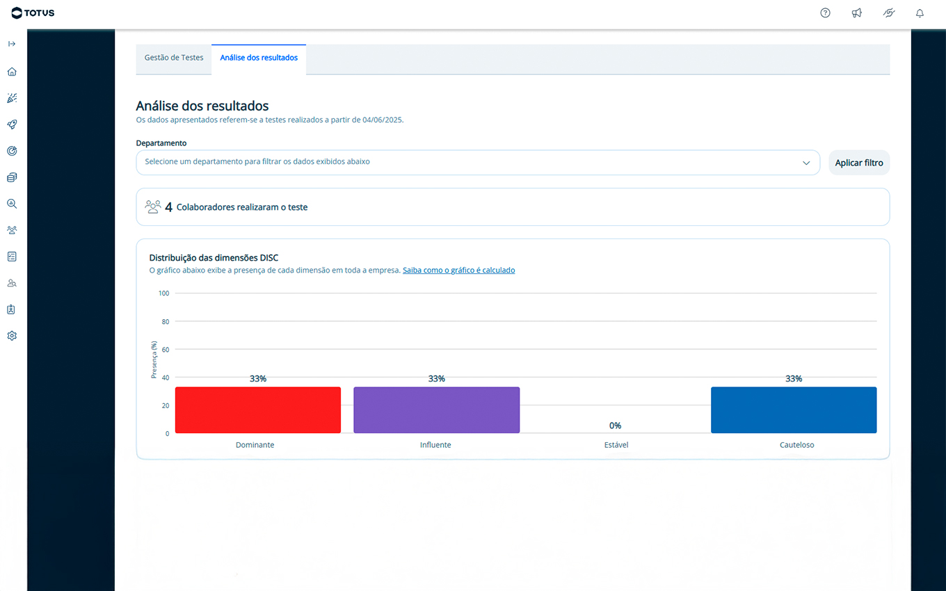The width and height of the screenshot is (946, 591).
Task: Open the Saiba como o gráfico é calculado link
Action: pyautogui.click(x=458, y=270)
